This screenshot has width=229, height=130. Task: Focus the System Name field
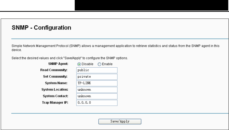97,83
